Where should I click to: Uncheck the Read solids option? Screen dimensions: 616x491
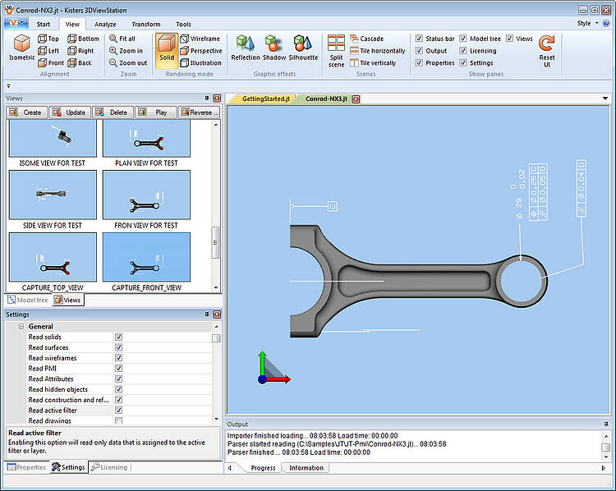(x=118, y=337)
